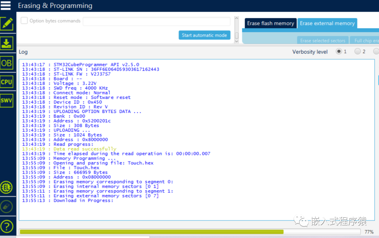Click the Start automatic mode button
Image resolution: width=379 pixels, height=238 pixels.
pyautogui.click(x=204, y=35)
